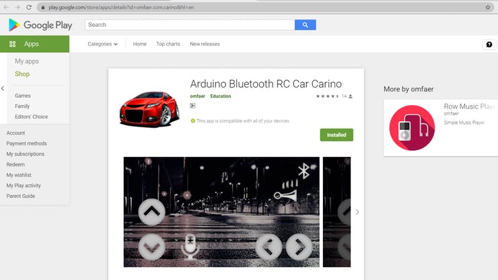Click the green Installed button

[336, 135]
